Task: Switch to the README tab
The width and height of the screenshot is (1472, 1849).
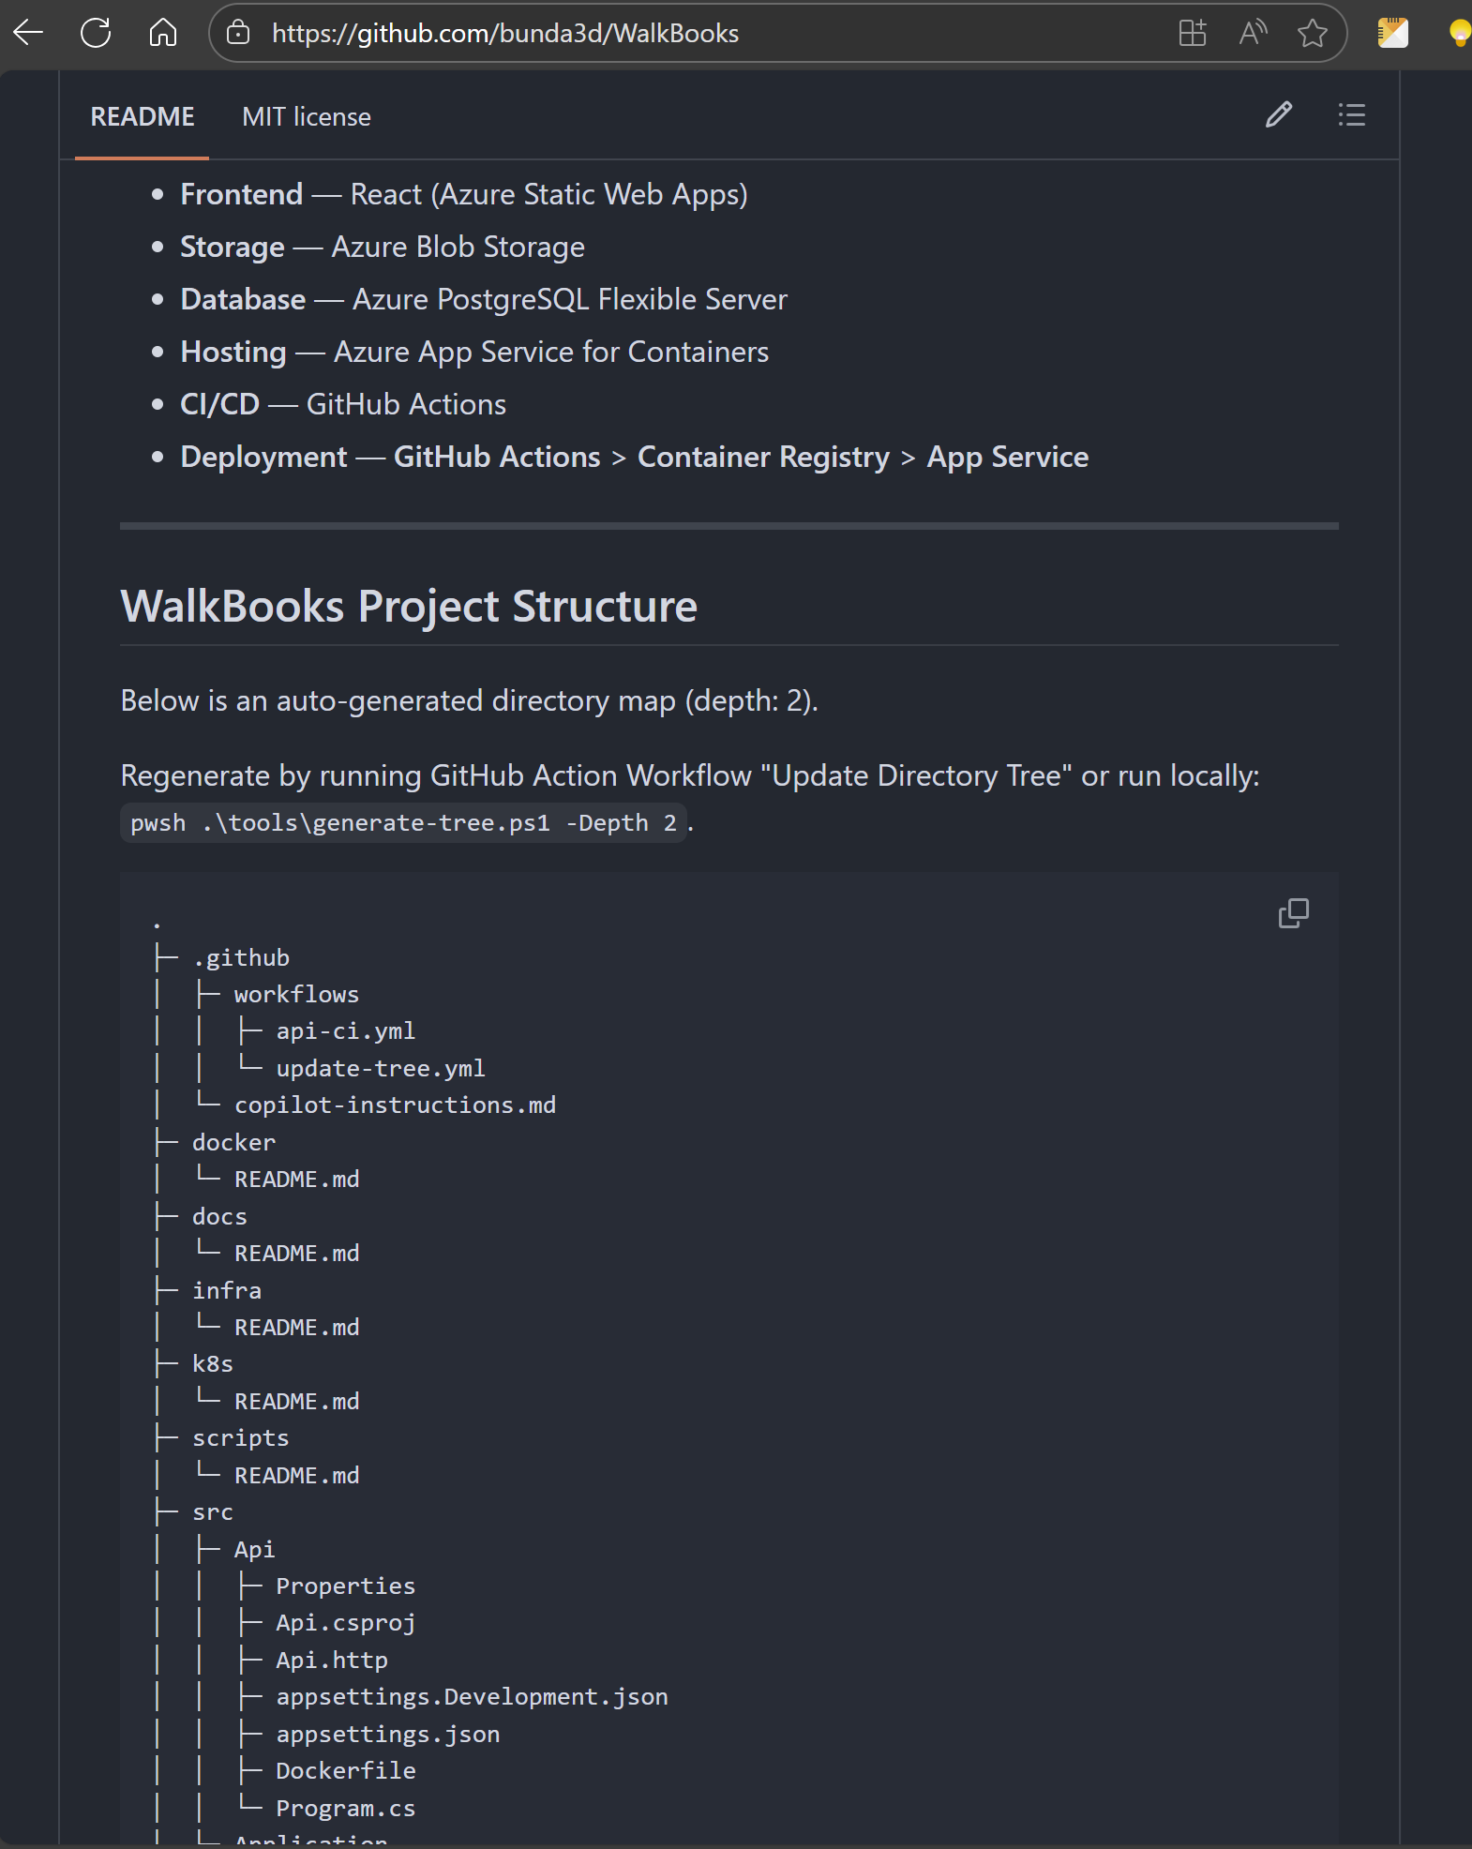Action: [143, 116]
